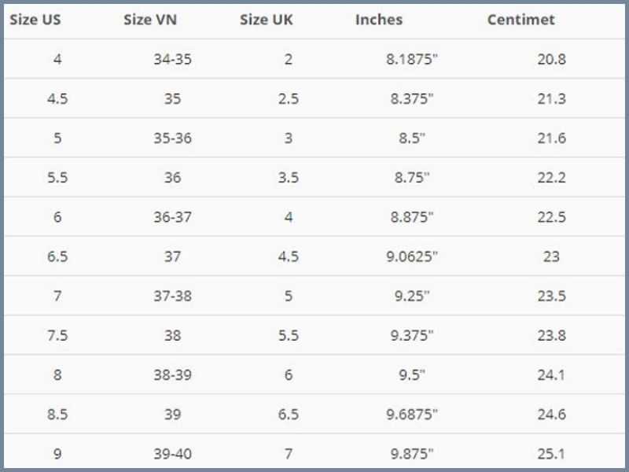Click the Size VN column header

click(150, 20)
